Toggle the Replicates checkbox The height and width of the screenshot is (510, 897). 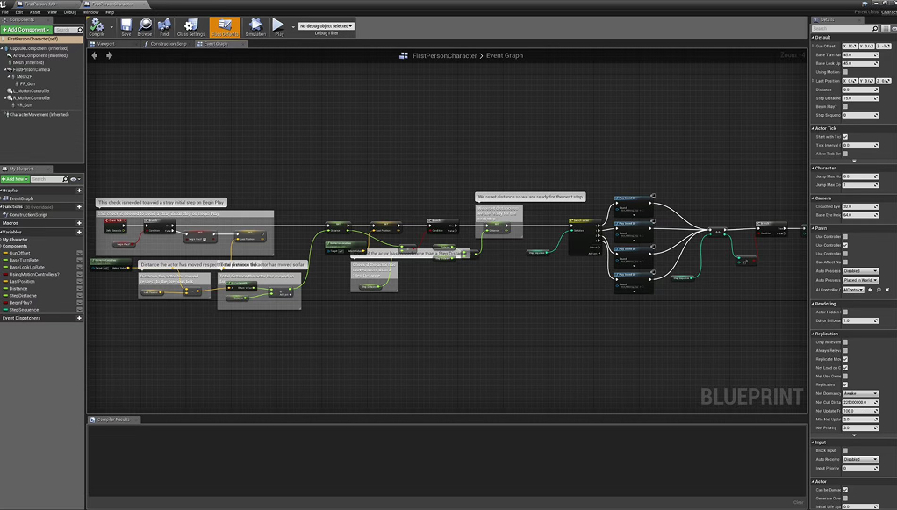click(x=845, y=384)
